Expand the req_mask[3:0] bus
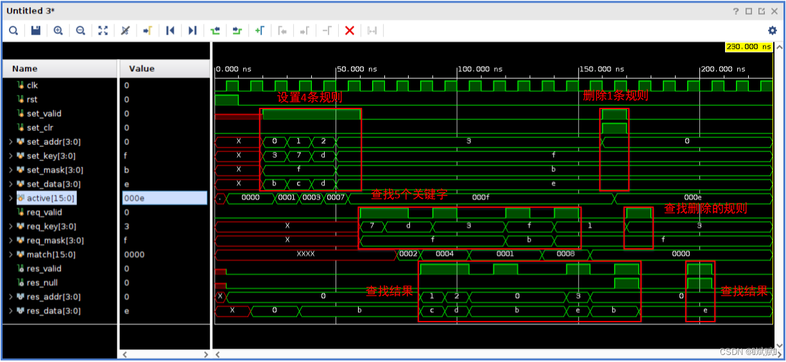This screenshot has height=362, width=786. (10, 241)
